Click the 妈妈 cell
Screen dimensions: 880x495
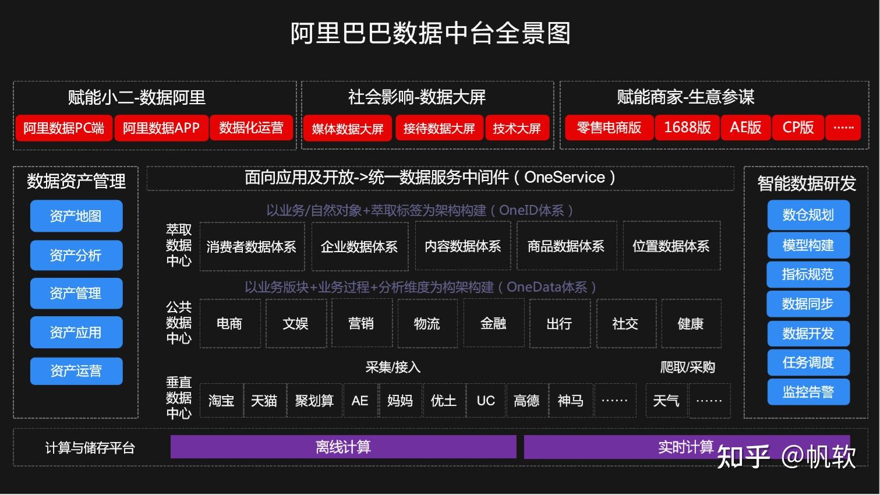(401, 401)
